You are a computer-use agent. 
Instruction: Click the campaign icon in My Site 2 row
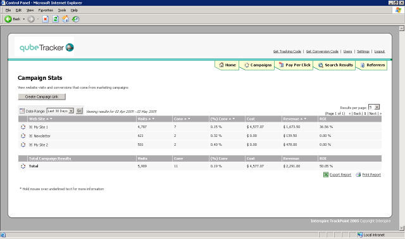coord(23,145)
